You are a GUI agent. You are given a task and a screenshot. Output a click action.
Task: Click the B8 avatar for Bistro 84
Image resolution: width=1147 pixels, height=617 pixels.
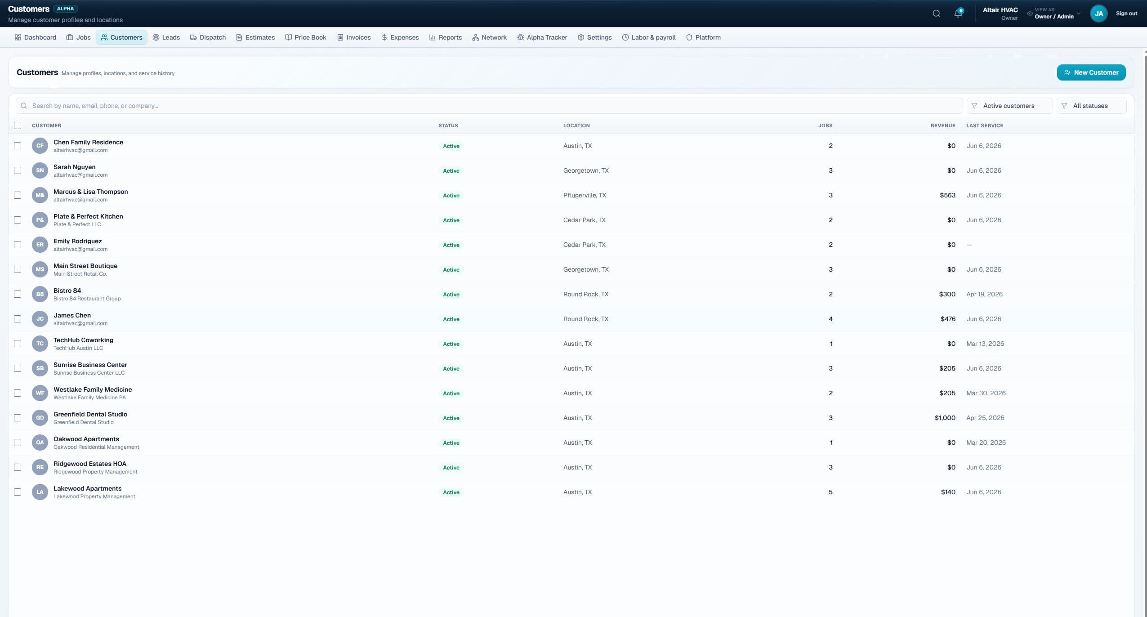(40, 294)
